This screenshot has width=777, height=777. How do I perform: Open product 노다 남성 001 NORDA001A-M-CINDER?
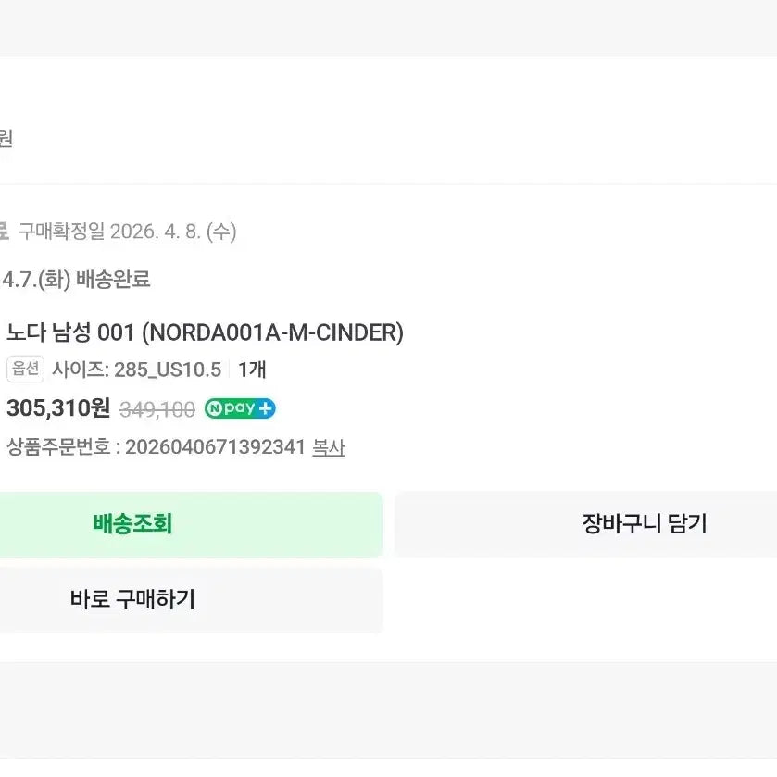tap(205, 332)
